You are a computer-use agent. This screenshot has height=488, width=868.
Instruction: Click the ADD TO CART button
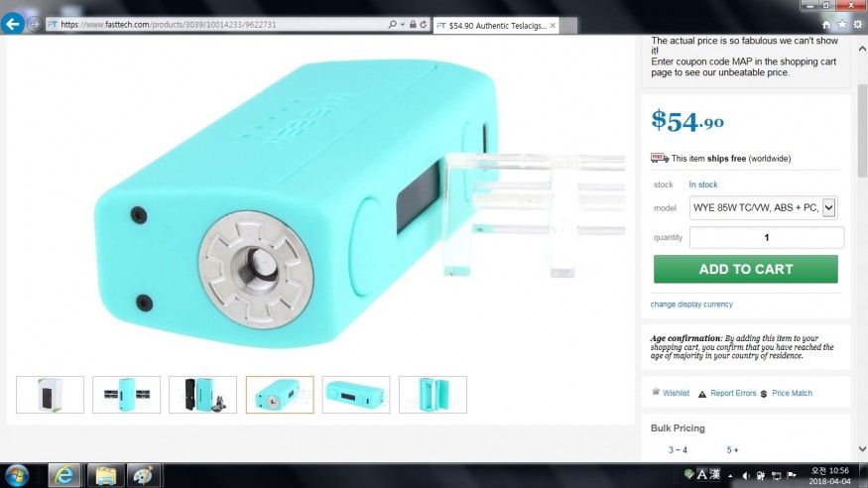pyautogui.click(x=746, y=269)
